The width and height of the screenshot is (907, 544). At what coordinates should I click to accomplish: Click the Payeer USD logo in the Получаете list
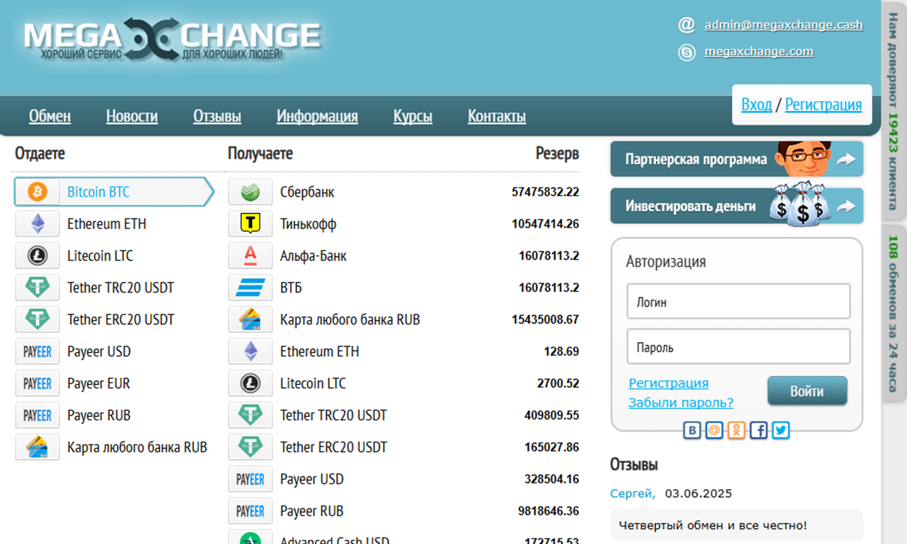click(250, 479)
